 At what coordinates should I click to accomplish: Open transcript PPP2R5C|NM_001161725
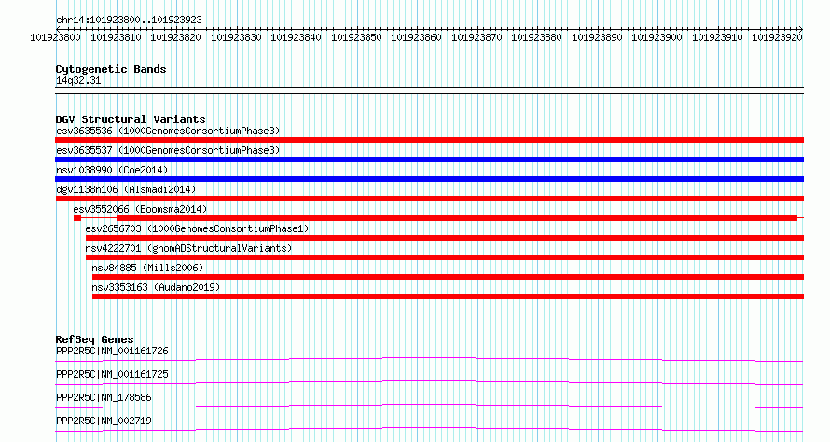click(112, 374)
